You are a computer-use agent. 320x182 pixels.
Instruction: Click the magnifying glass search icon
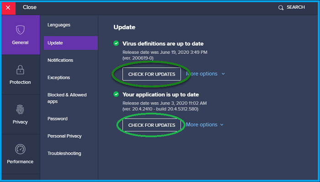pyautogui.click(x=281, y=8)
